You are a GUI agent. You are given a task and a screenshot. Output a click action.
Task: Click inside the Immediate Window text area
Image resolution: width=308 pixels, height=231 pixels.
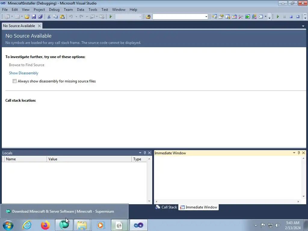click(228, 178)
